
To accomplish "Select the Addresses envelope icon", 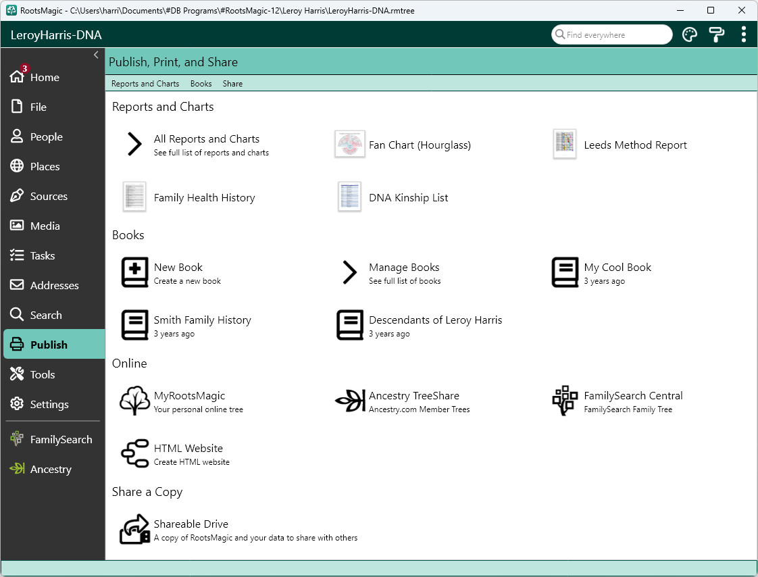I will click(17, 285).
